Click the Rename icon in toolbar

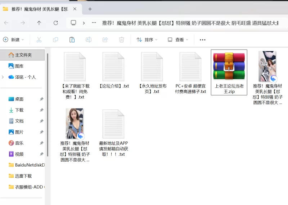[89, 39]
